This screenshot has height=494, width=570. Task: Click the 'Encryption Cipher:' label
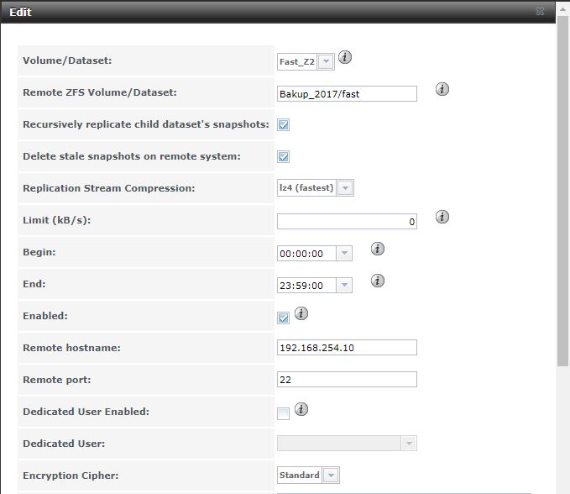(x=71, y=476)
